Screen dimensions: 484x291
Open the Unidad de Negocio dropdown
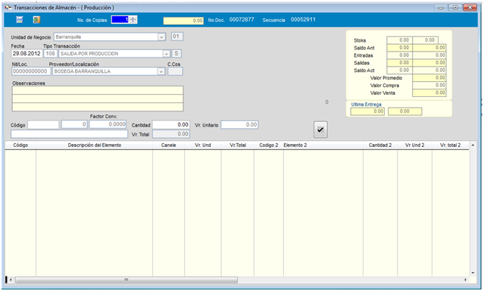[161, 37]
